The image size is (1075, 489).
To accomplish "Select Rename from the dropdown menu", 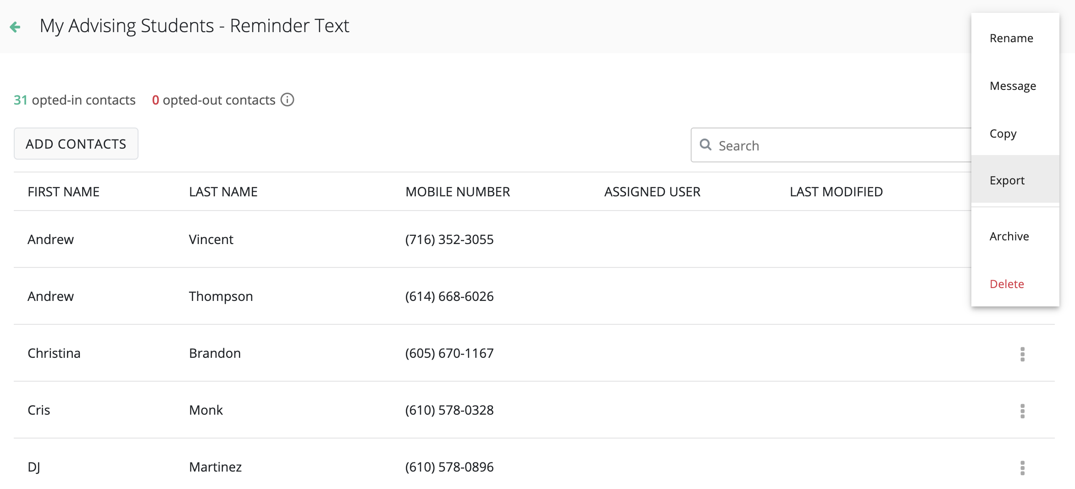I will (1011, 38).
